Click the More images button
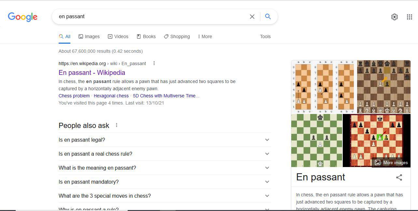 pyautogui.click(x=391, y=162)
